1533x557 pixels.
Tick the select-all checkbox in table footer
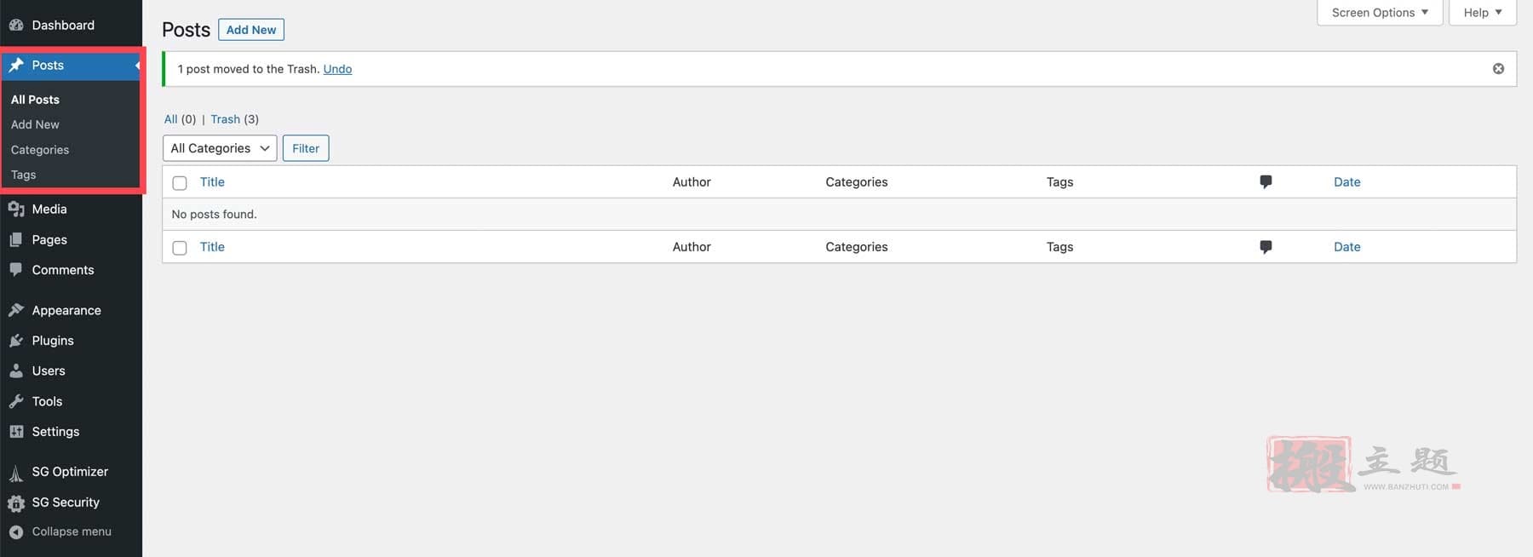(x=180, y=248)
